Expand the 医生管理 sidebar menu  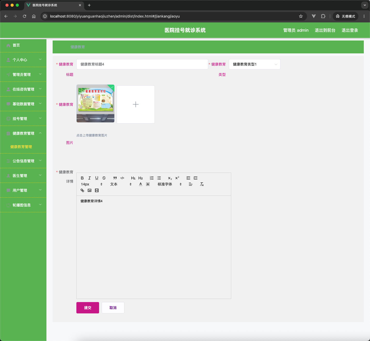[x=23, y=175]
